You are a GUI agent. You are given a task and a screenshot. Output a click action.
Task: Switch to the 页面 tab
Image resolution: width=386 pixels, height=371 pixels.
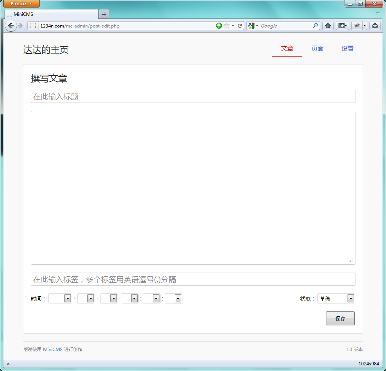[x=317, y=49]
